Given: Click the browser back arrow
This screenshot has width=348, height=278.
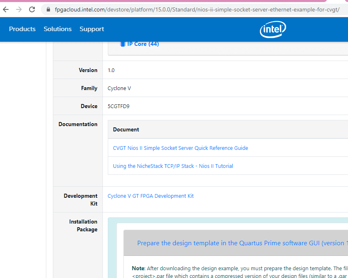Looking at the screenshot, I should 5,9.
